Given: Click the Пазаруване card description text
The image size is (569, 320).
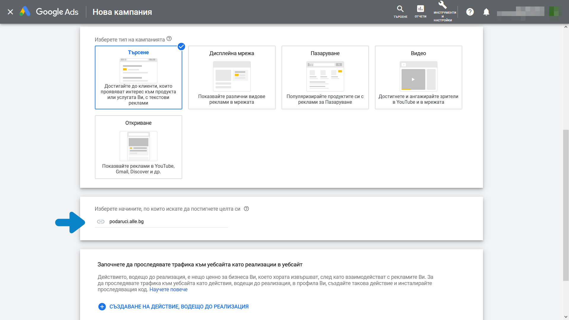Looking at the screenshot, I should [325, 99].
